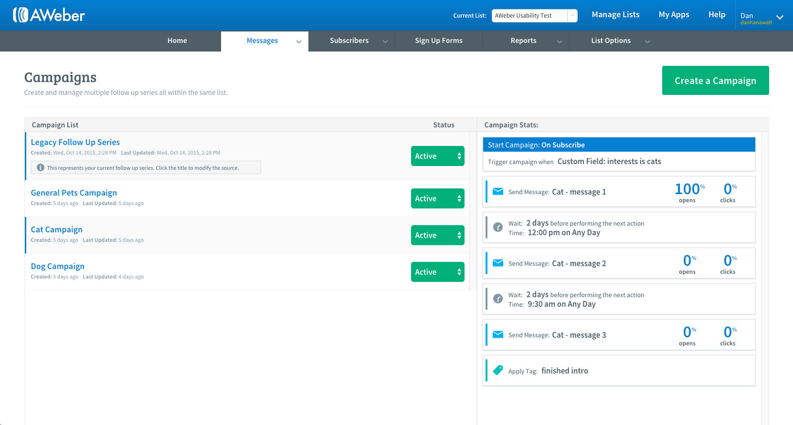Click 0% opens stat for Cat - message 2
Image resolution: width=793 pixels, height=425 pixels.
pyautogui.click(x=688, y=264)
